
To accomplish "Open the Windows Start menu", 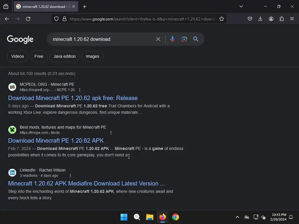I will pyautogui.click(x=124, y=217).
